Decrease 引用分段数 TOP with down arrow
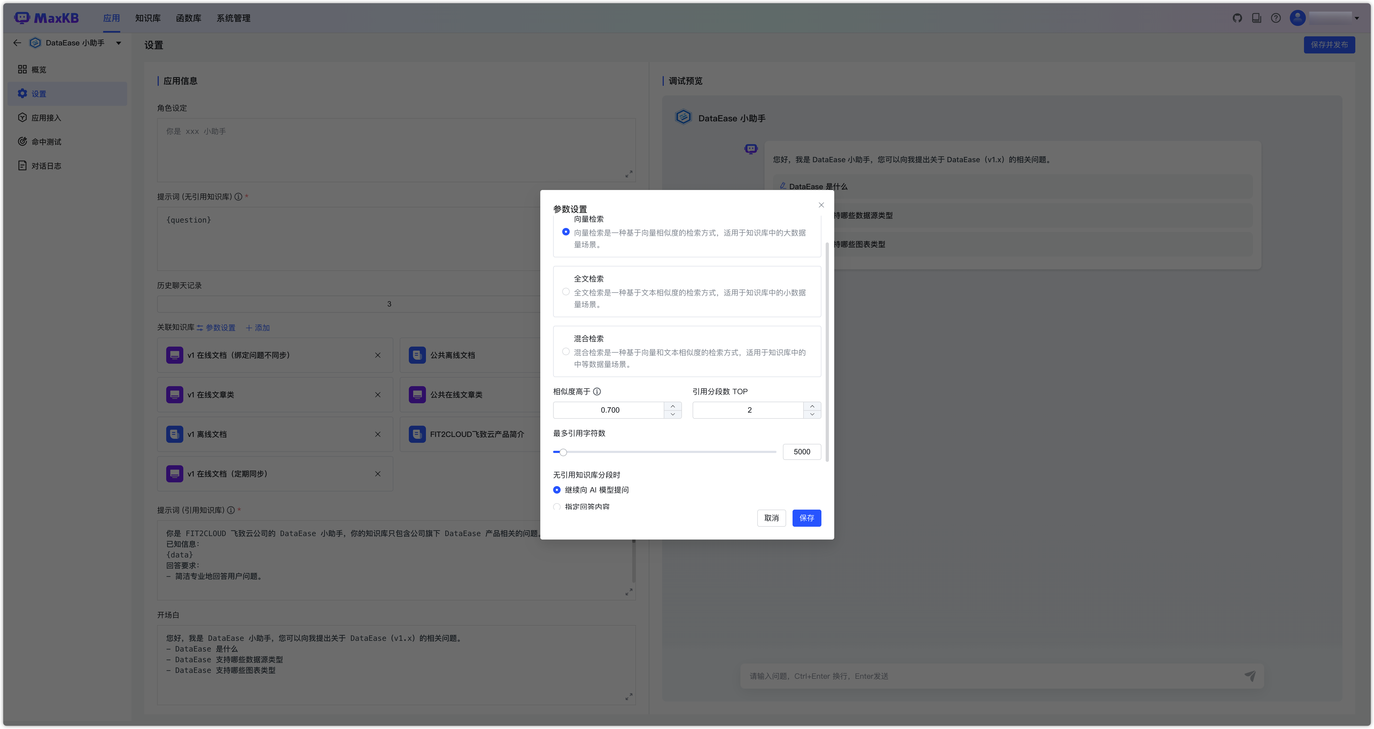 (812, 414)
